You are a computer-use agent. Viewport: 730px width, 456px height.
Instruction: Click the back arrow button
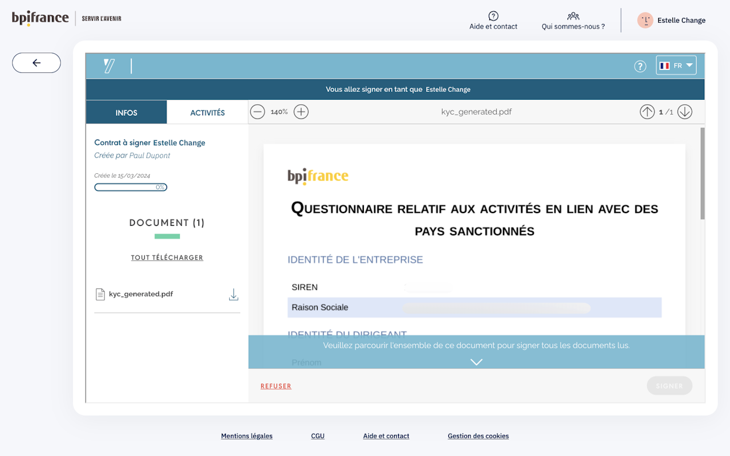(36, 63)
